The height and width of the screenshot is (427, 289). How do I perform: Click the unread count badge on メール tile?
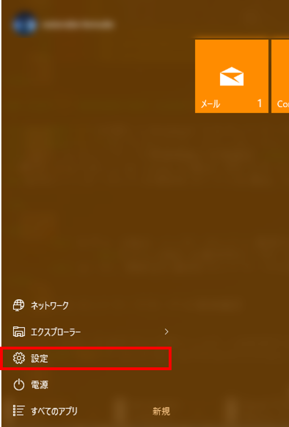click(259, 103)
